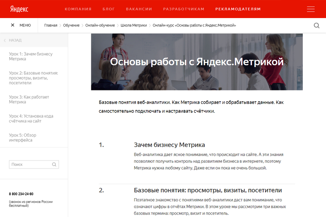Select the Разработчикам menu item
Screen dimensions: 326x217
pos(184,9)
